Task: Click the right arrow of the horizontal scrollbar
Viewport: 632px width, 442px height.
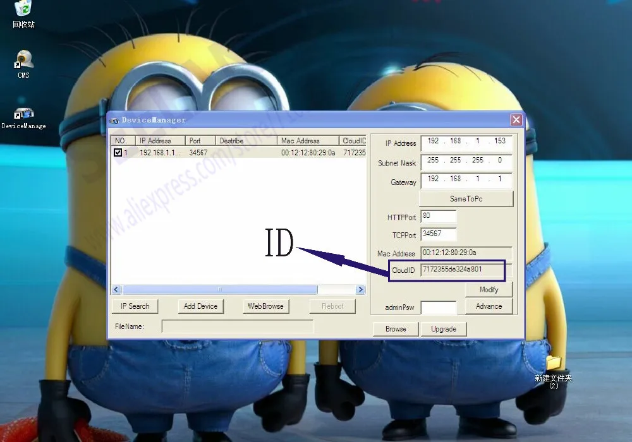Action: pos(361,289)
